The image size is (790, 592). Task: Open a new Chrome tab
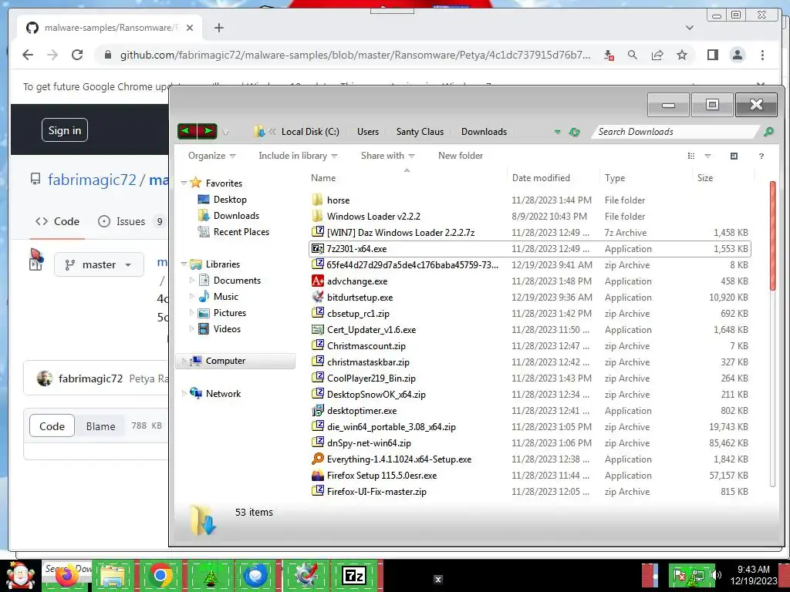point(218,28)
